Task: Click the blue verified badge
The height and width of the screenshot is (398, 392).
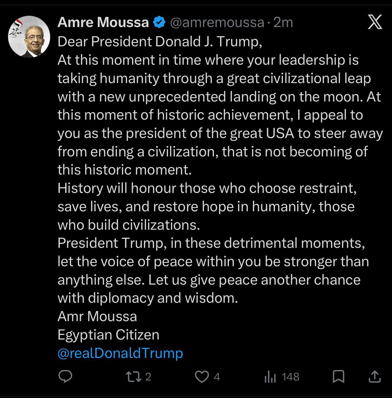Action: pos(159,23)
